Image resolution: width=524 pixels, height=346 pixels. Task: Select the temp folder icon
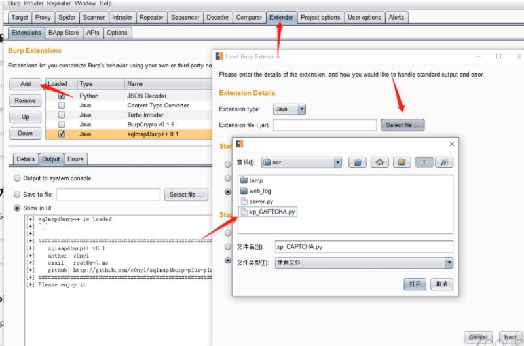pos(244,180)
